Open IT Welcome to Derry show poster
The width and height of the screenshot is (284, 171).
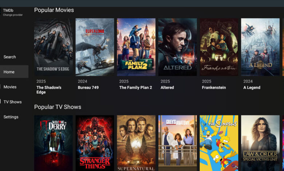[x=54, y=143]
